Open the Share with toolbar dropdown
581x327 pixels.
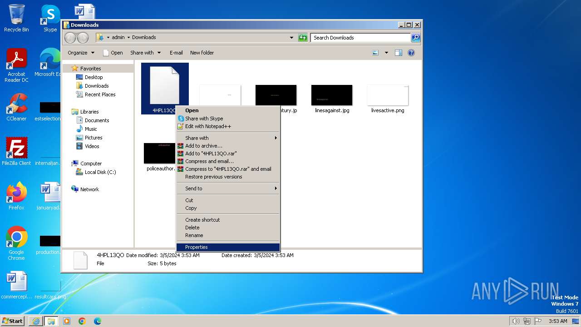pyautogui.click(x=145, y=53)
